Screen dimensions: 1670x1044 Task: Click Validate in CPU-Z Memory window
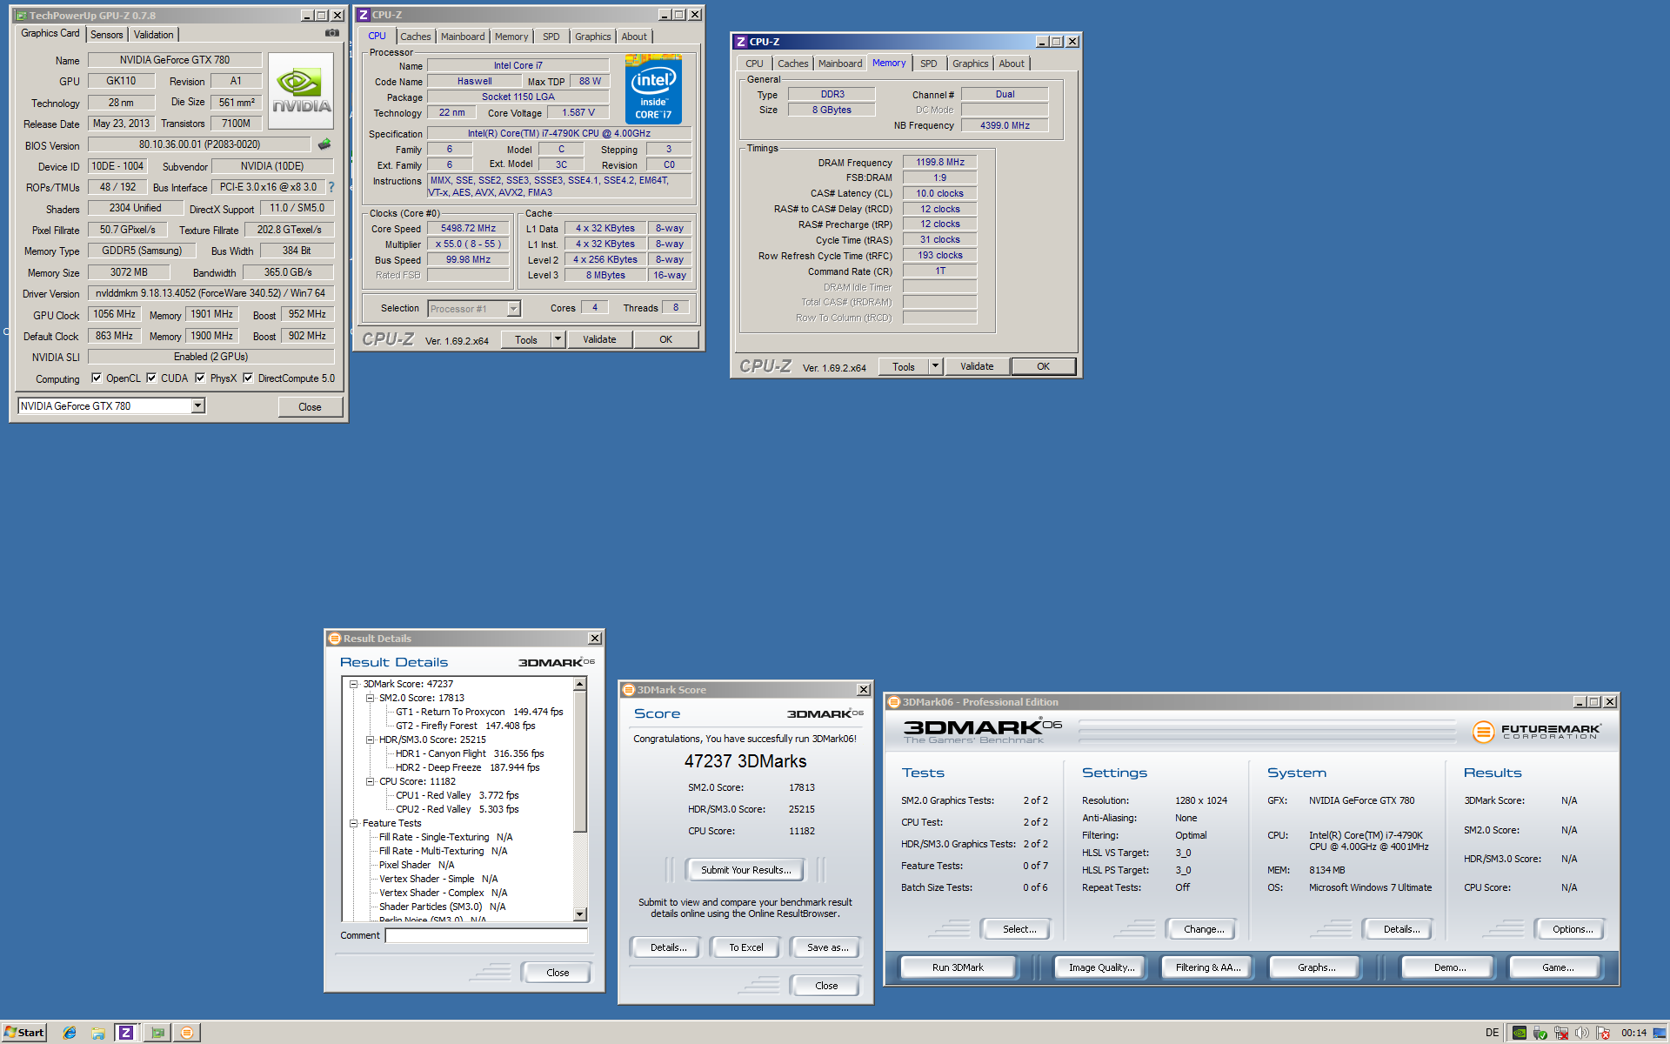tap(977, 366)
